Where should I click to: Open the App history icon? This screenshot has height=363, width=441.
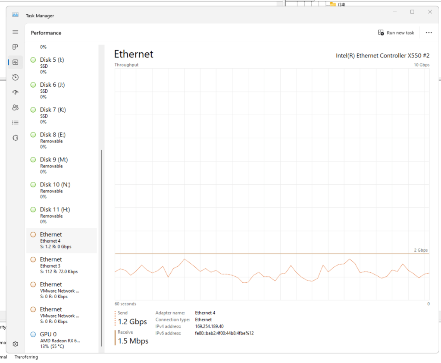tap(16, 77)
